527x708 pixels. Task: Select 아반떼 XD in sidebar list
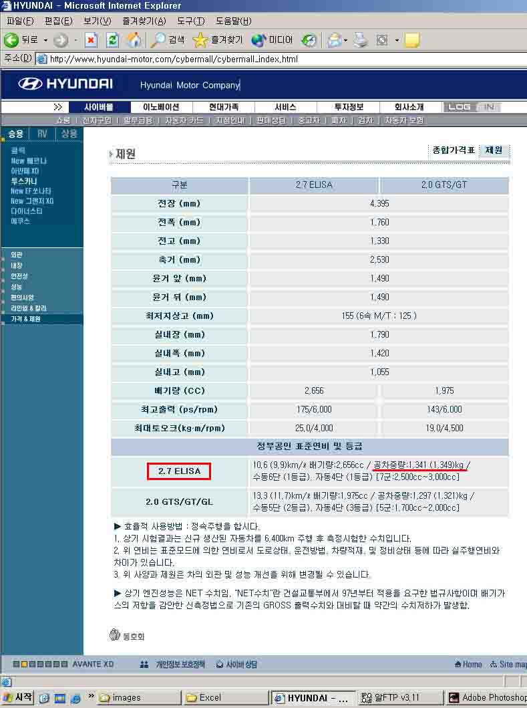point(25,171)
